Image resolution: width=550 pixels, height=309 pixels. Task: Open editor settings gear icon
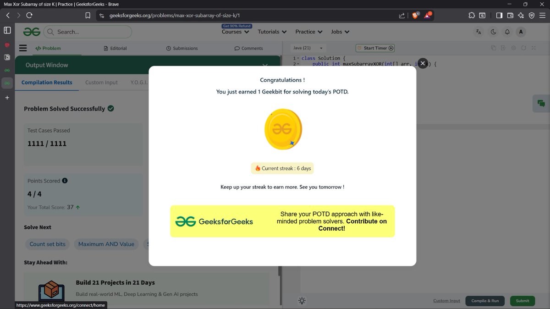point(513,48)
